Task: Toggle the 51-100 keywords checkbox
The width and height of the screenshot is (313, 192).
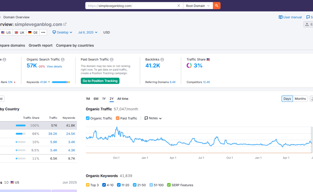Action: coord(151,185)
